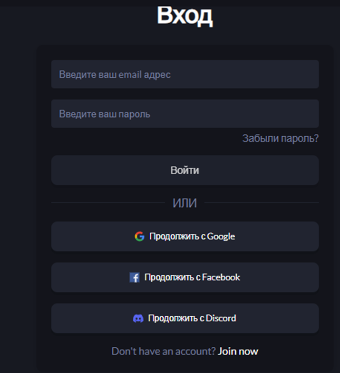This screenshot has width=340, height=373.
Task: Click divider line left of 'ИЛИ'
Action: click(x=107, y=203)
